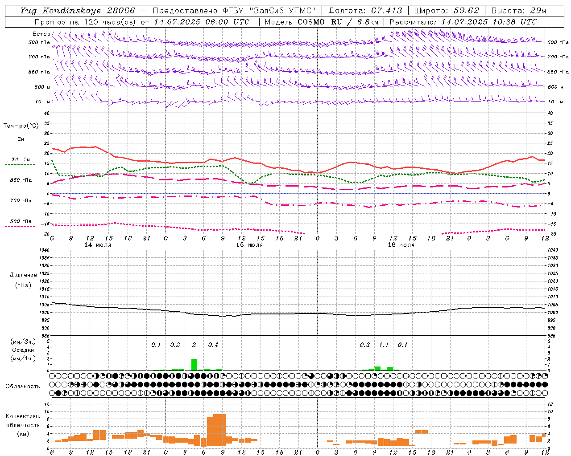Click the 0.3 precipitation amount

tap(365, 345)
